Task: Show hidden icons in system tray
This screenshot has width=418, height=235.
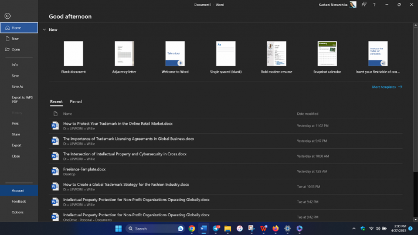Action: (354, 229)
